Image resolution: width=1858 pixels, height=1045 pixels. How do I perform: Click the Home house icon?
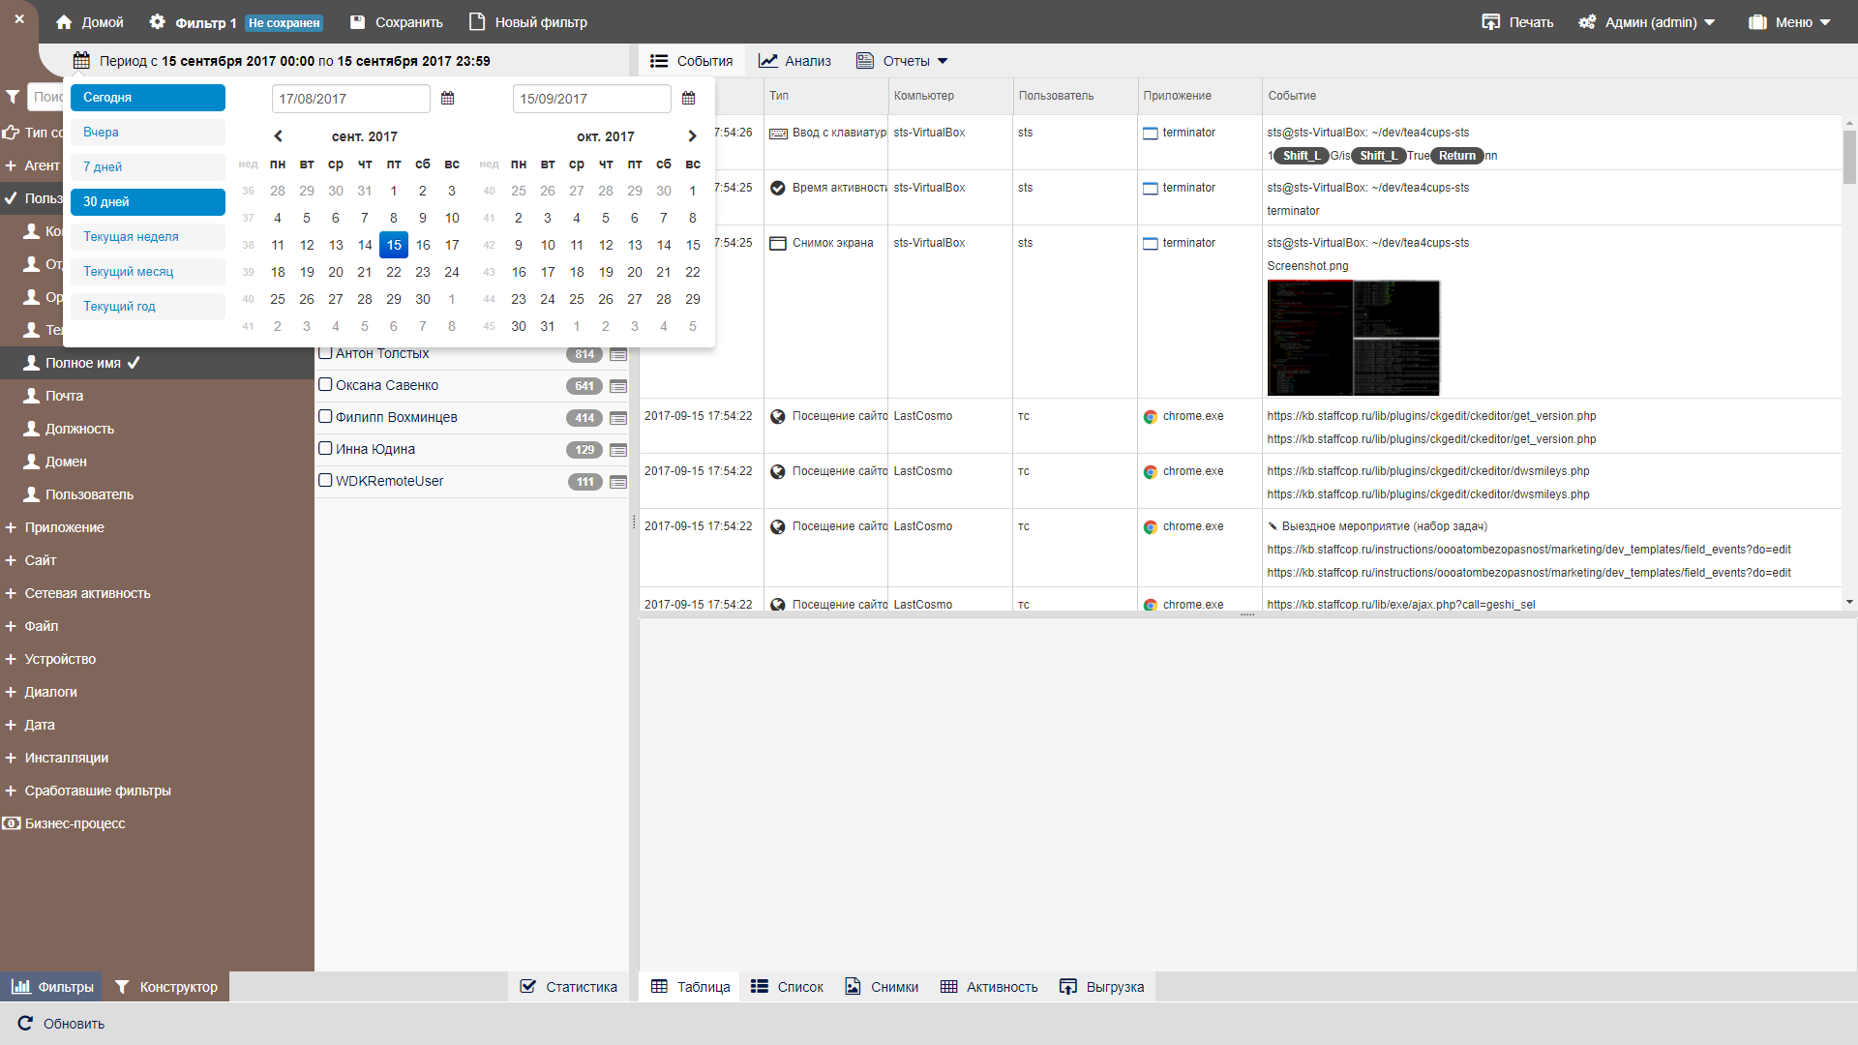tap(64, 22)
